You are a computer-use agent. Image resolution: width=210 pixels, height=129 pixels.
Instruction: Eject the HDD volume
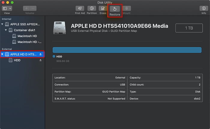(40, 60)
